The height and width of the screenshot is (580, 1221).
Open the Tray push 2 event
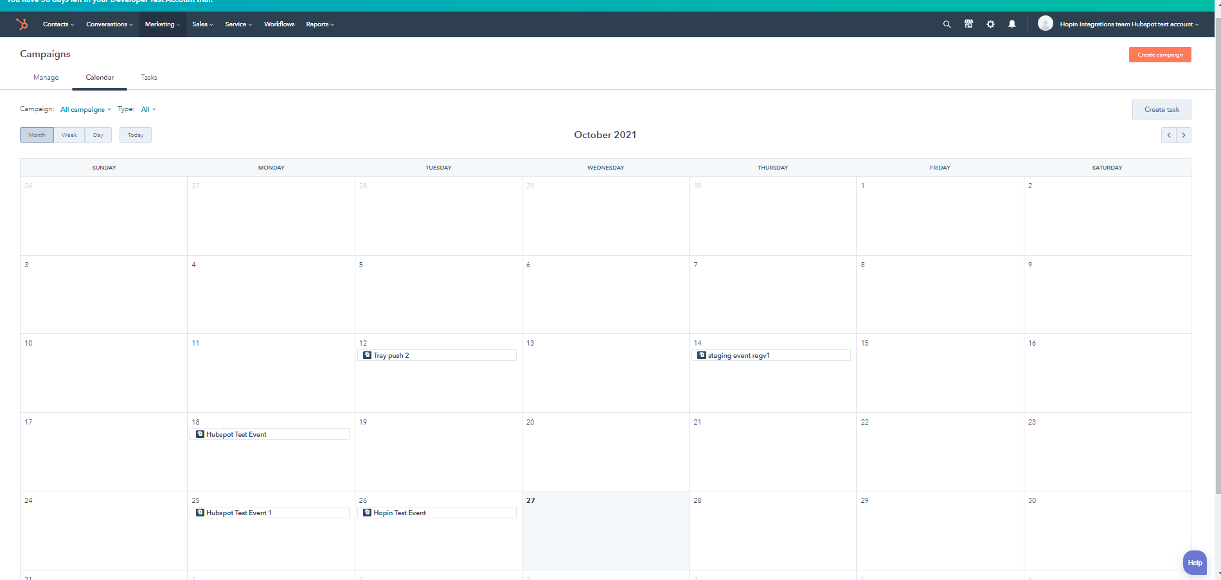tap(437, 355)
